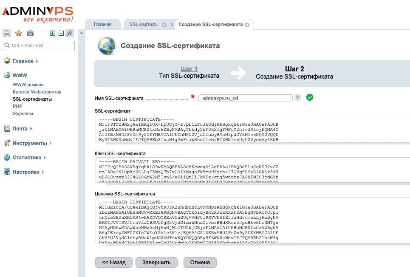
Task: Click the Настройки monitor icon
Action: click(7, 172)
